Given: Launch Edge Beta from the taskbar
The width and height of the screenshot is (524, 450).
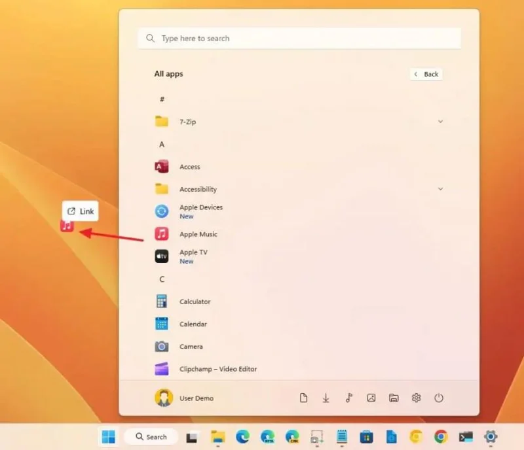Looking at the screenshot, I should 267,437.
